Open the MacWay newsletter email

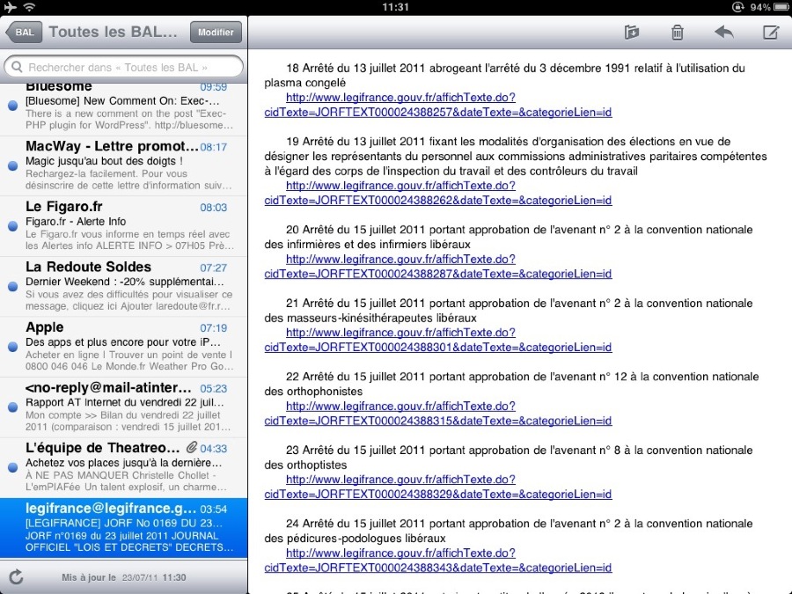[x=123, y=166]
